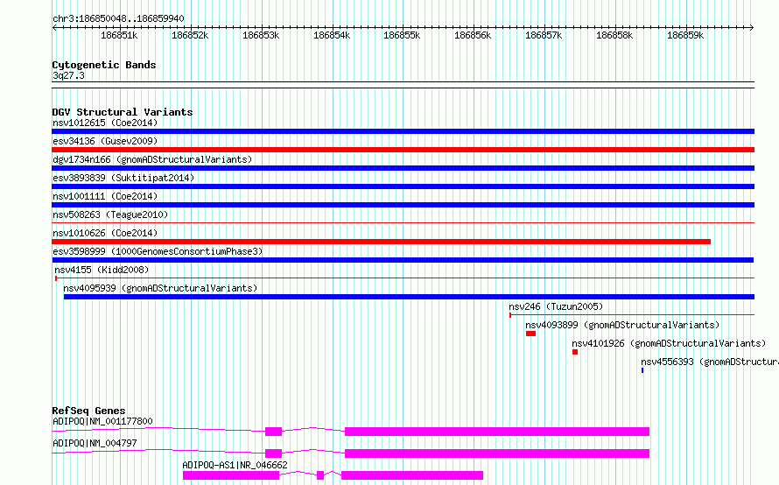Click the 186855k ruler position
The image size is (779, 485).
[402, 35]
